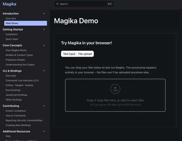
Task: Open the Magika home logo link
Action: click(9, 4)
